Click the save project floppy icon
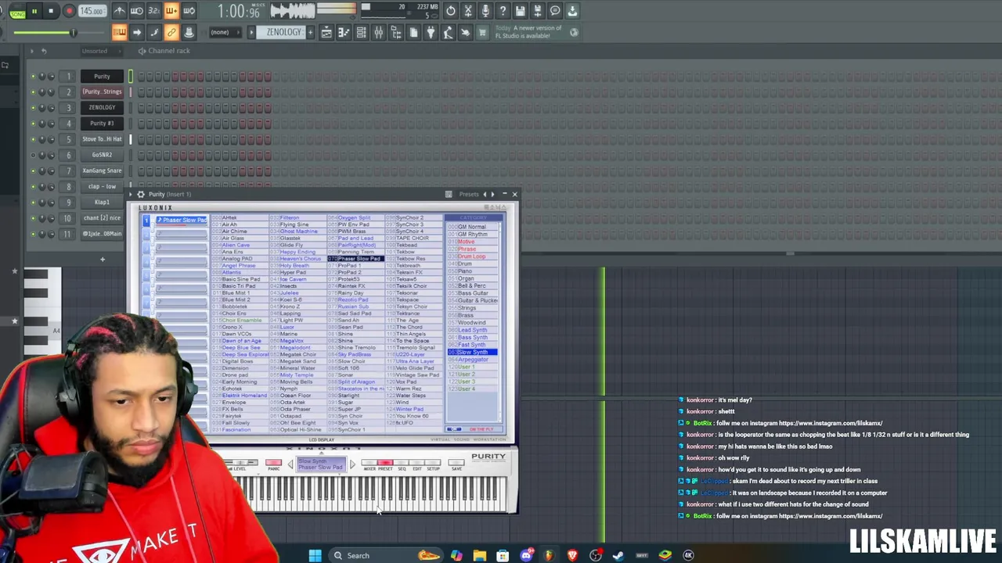This screenshot has height=563, width=1002. (520, 11)
